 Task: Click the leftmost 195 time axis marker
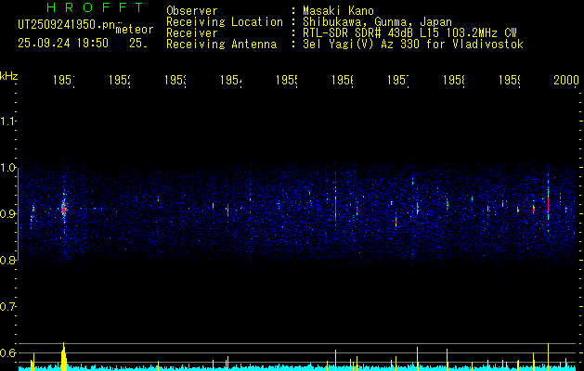click(x=63, y=82)
